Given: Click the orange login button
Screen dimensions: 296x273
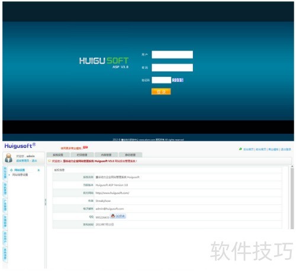Looking at the screenshot, I should tap(161, 92).
